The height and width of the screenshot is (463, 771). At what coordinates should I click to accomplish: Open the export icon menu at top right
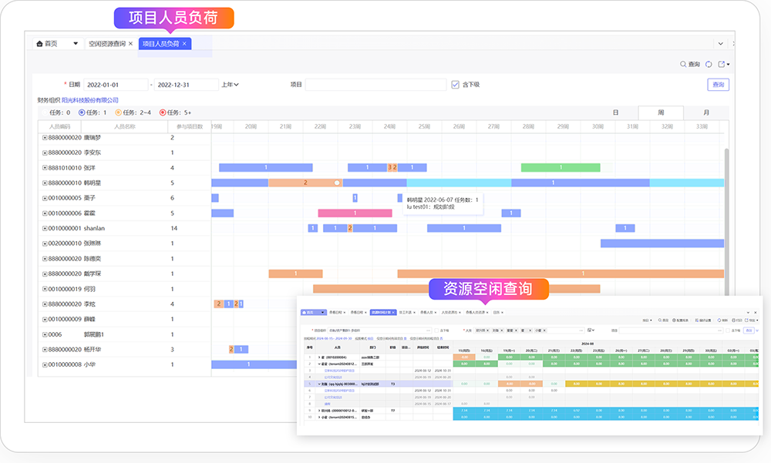pos(724,65)
